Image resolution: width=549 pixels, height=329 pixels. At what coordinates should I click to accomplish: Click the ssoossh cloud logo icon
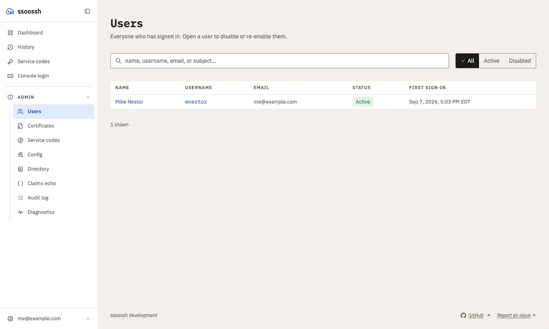(x=10, y=11)
